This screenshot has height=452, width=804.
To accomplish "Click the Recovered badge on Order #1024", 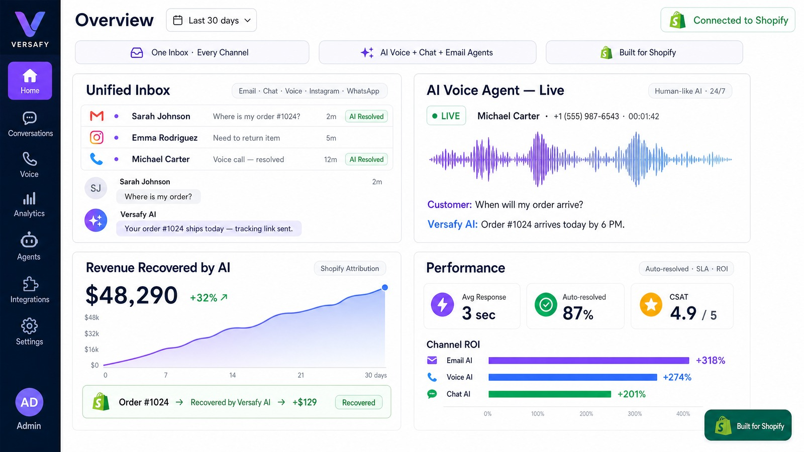I will pos(359,402).
